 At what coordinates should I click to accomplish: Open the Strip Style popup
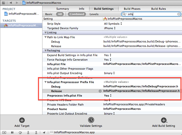coord(113,24)
